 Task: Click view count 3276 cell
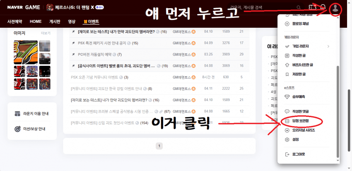pos(226,43)
